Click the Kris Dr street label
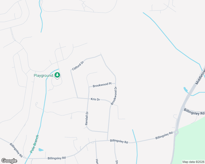The width and height of the screenshot is (205, 164). tap(95, 99)
